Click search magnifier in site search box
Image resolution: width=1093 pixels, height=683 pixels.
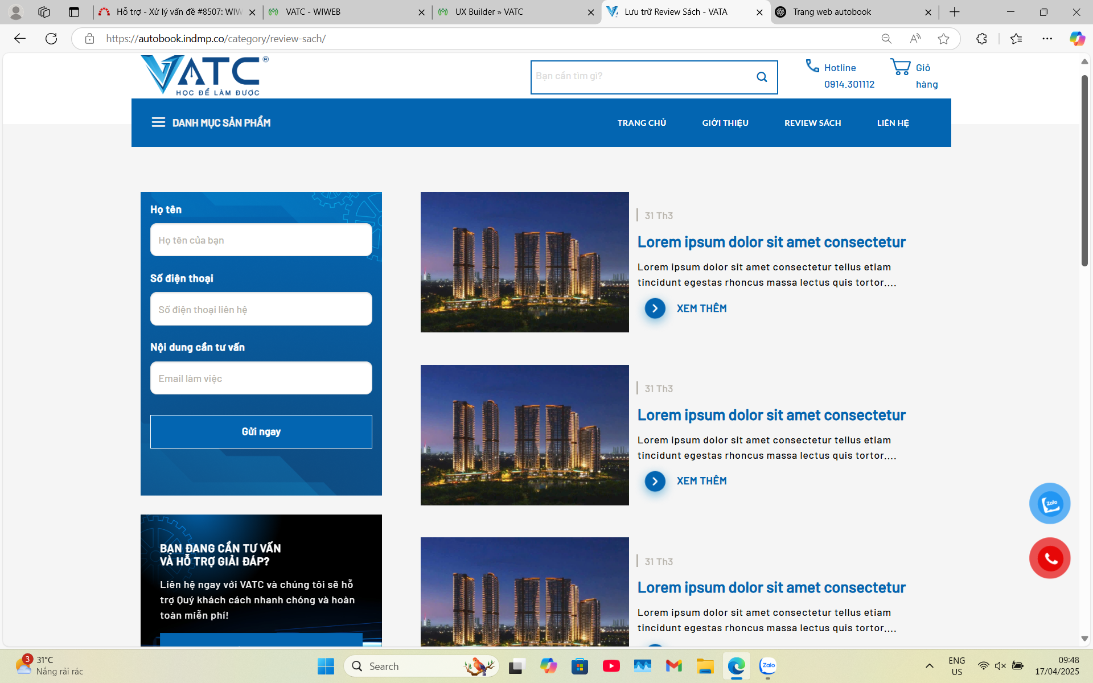click(x=762, y=77)
